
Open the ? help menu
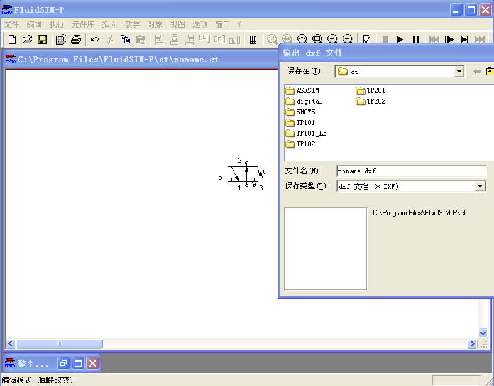tap(239, 25)
